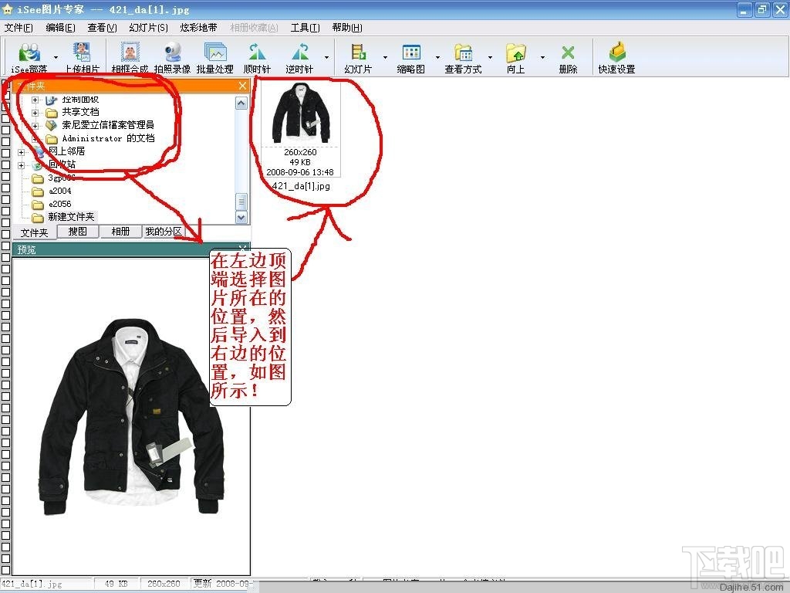Open dropdown arrow next to 逆时针
790x593 pixels.
[x=326, y=57]
